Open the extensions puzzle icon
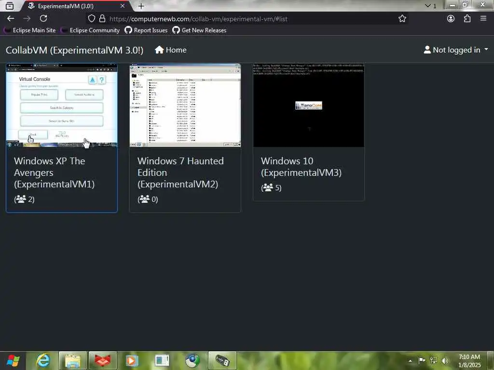Screen dimensions: 494x370 [x=467, y=19]
